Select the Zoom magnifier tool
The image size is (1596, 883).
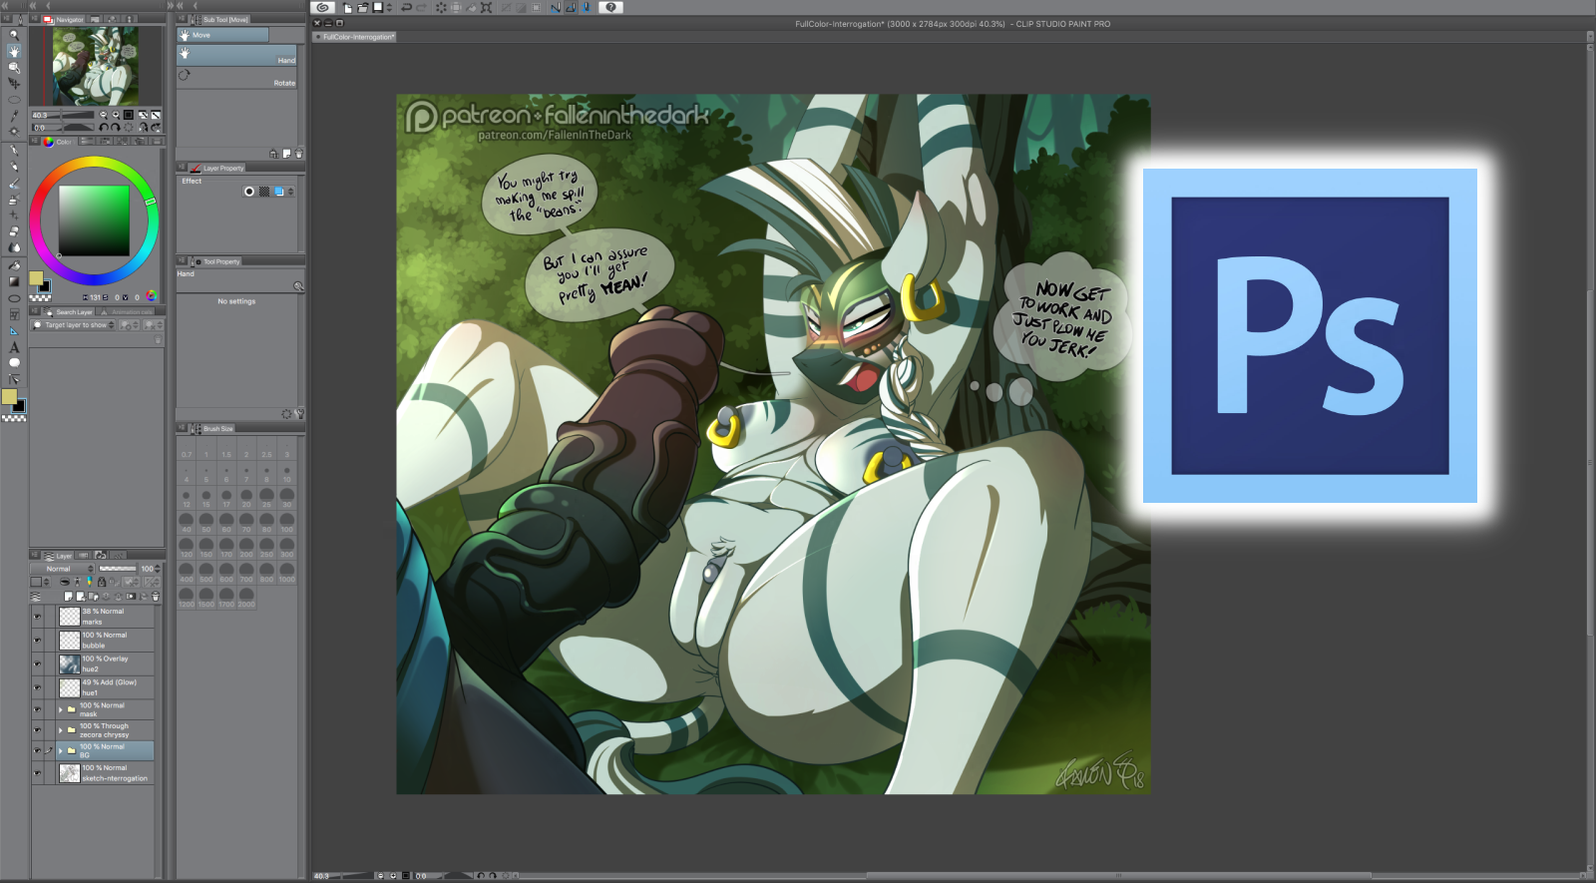pyautogui.click(x=14, y=35)
